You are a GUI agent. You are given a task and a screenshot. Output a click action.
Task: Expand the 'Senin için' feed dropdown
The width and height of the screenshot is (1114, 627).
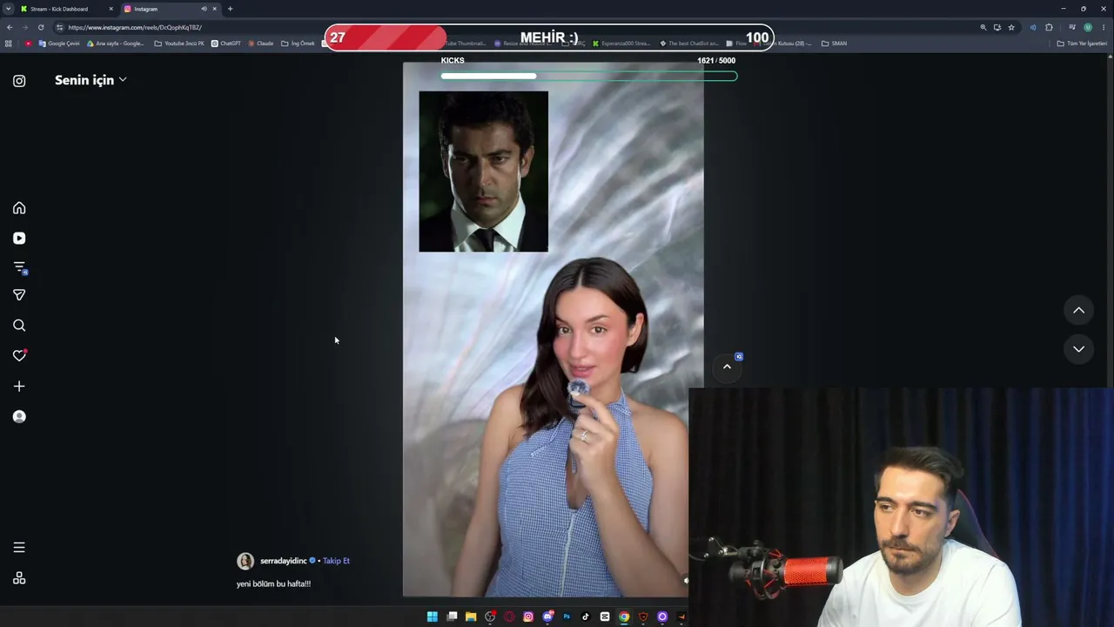91,80
